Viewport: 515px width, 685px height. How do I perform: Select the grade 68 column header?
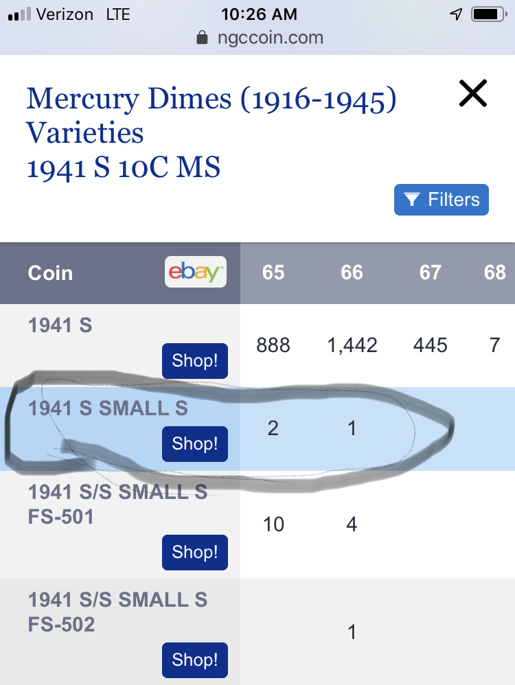click(x=495, y=272)
